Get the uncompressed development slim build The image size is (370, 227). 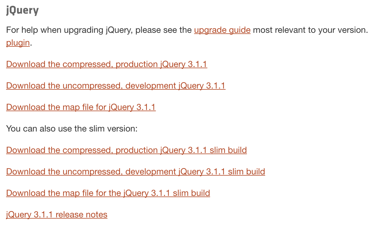tap(135, 172)
